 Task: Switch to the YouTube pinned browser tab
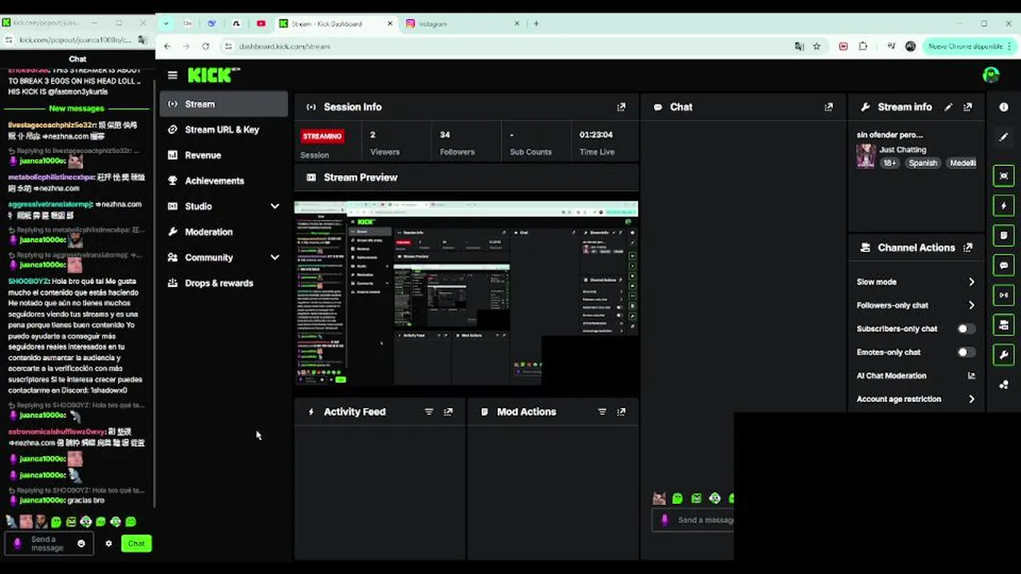[261, 24]
